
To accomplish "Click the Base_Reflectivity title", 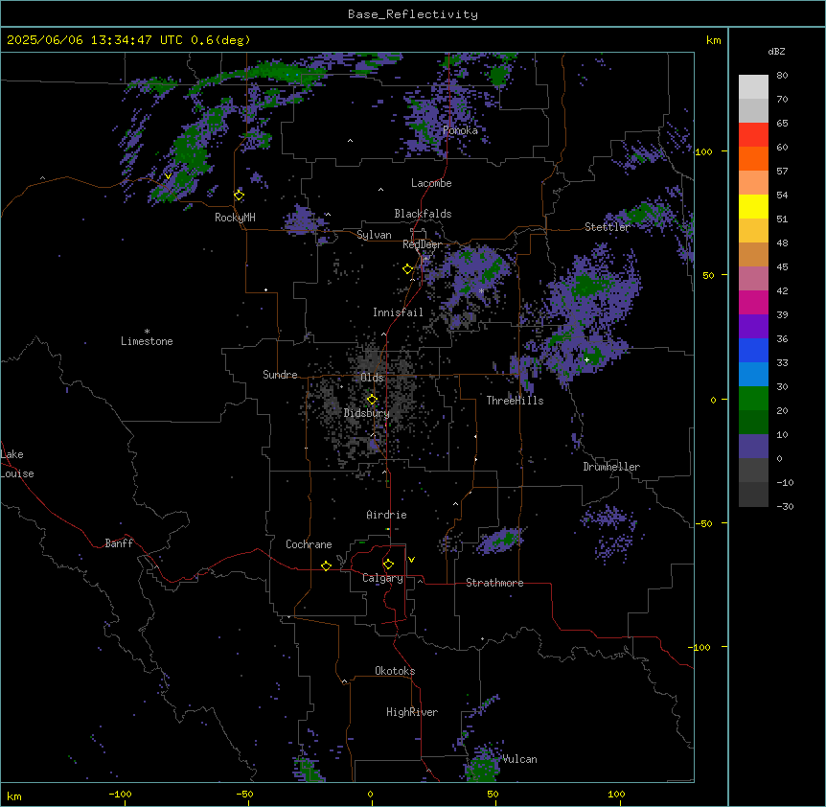I will (413, 14).
